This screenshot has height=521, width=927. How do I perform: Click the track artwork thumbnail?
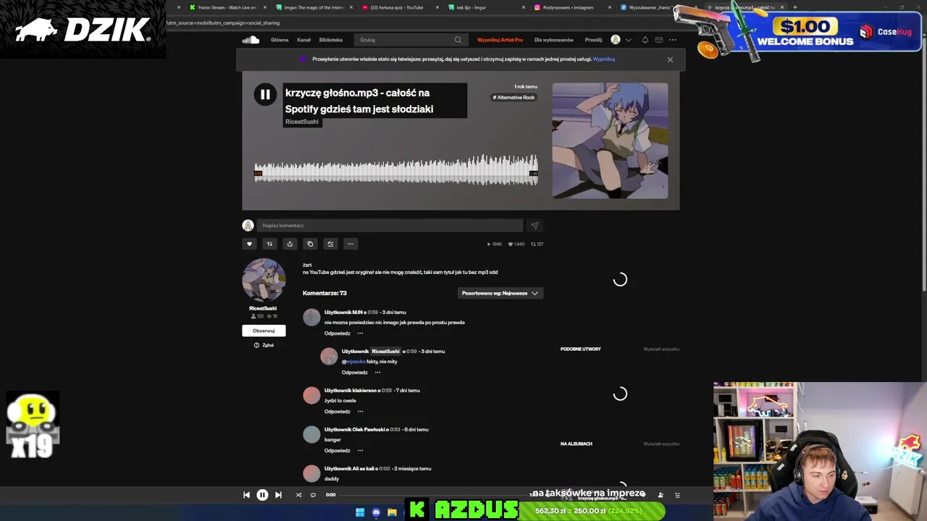tap(610, 140)
